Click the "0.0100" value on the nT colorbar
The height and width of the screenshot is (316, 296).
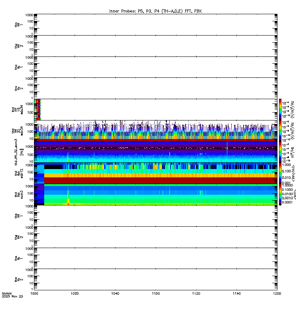(x=287, y=194)
